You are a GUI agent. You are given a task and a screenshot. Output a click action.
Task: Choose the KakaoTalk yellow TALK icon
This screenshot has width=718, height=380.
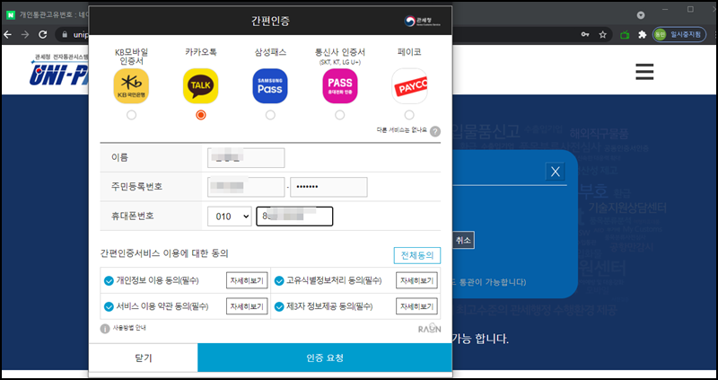tap(200, 86)
